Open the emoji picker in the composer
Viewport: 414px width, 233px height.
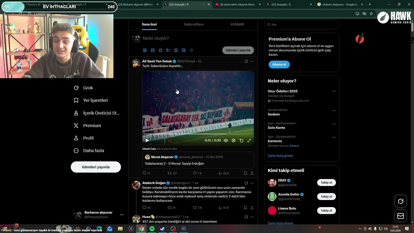176,50
